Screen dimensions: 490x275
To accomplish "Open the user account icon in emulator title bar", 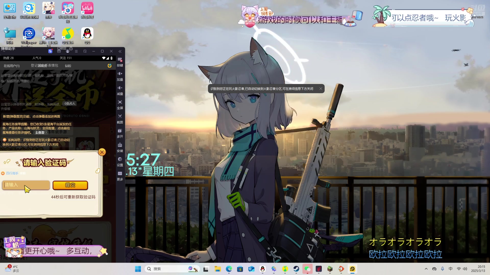I will click(68, 51).
